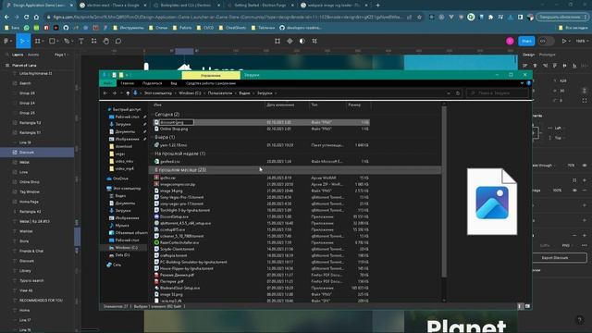Select the Friends & Chat layer in Figma
This screenshot has height=333, width=592.
point(31,251)
